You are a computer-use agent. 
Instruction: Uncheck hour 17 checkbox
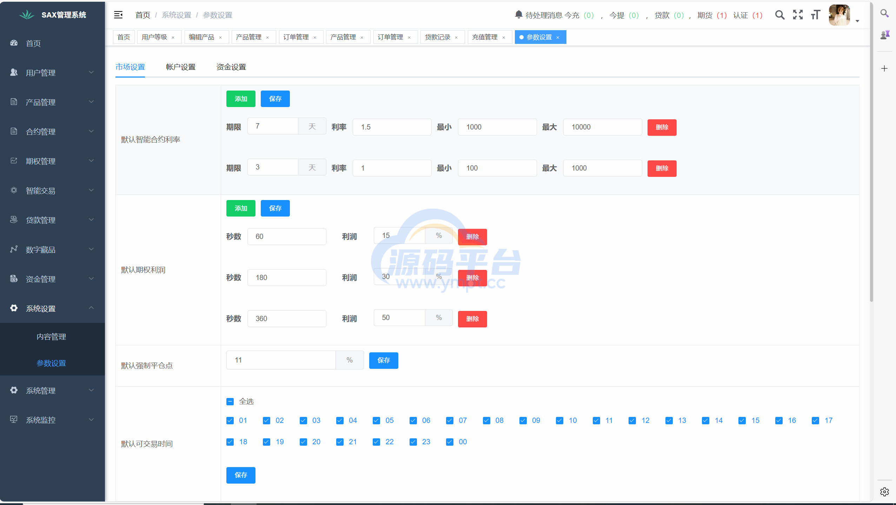[816, 420]
